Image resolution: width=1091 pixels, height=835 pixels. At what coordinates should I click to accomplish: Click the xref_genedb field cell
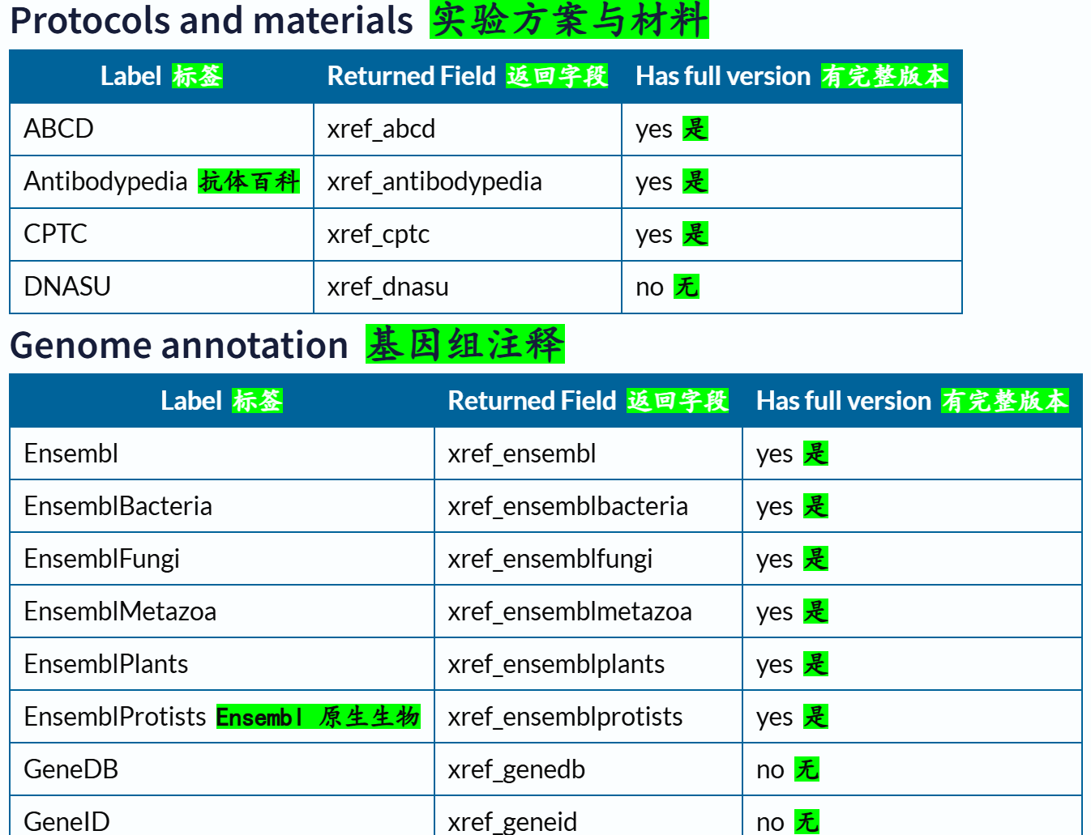pyautogui.click(x=588, y=769)
